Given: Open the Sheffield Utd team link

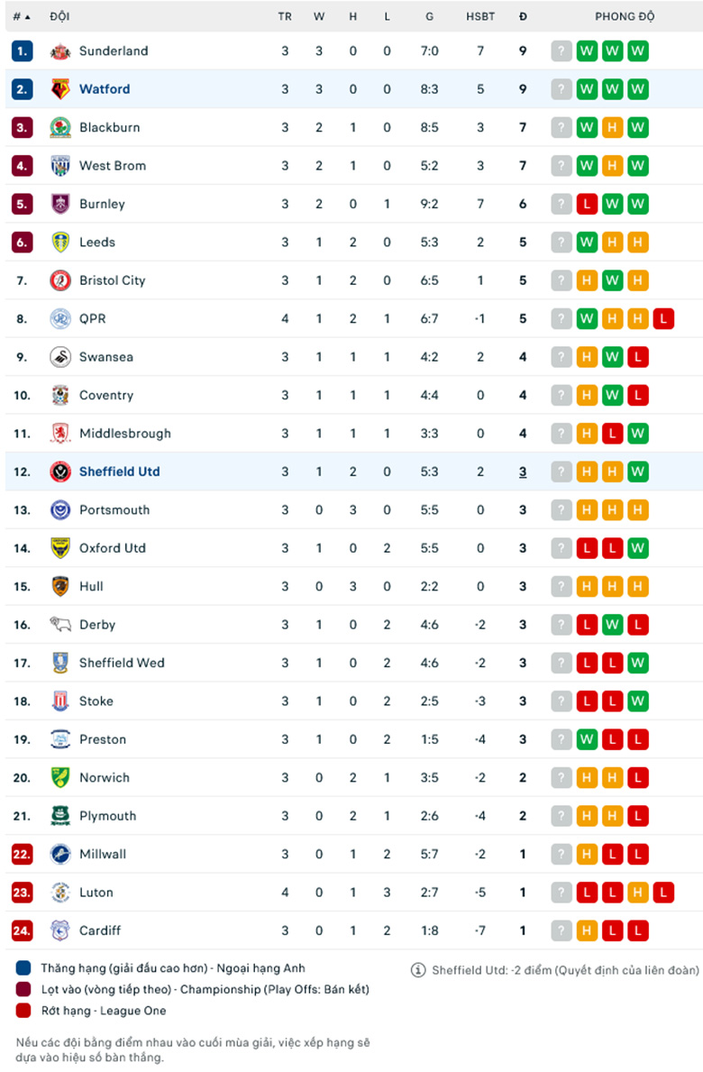Looking at the screenshot, I should click(x=120, y=472).
